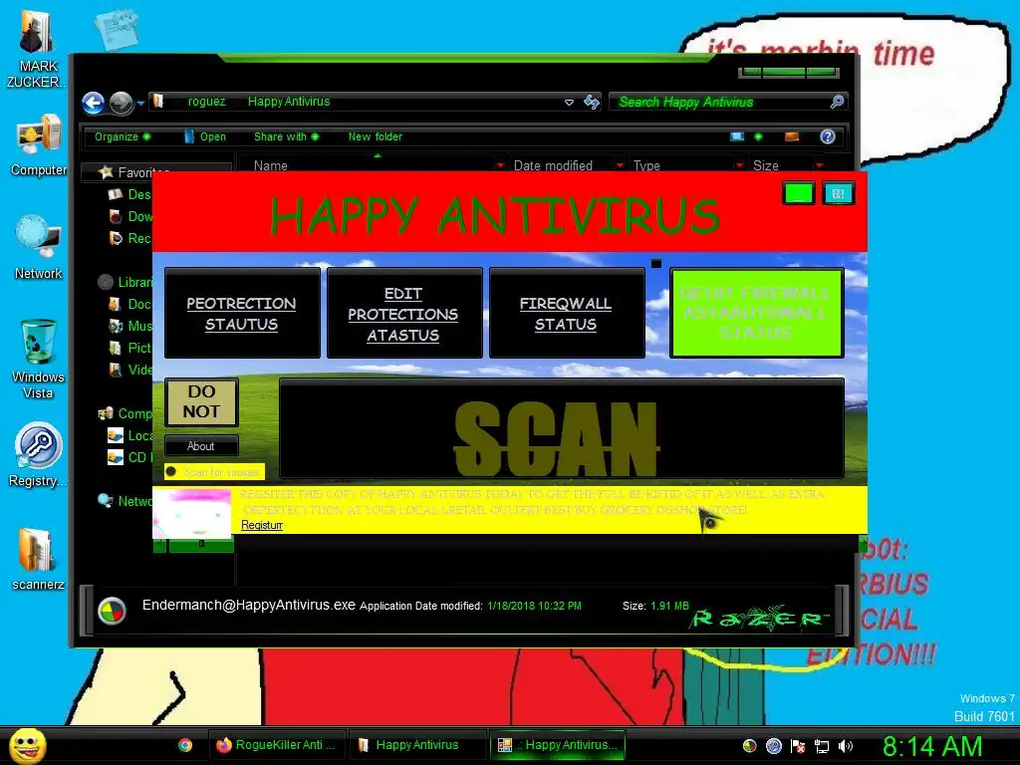The height and width of the screenshot is (765, 1020).
Task: Click the change view icon in toolbar
Action: tap(737, 136)
